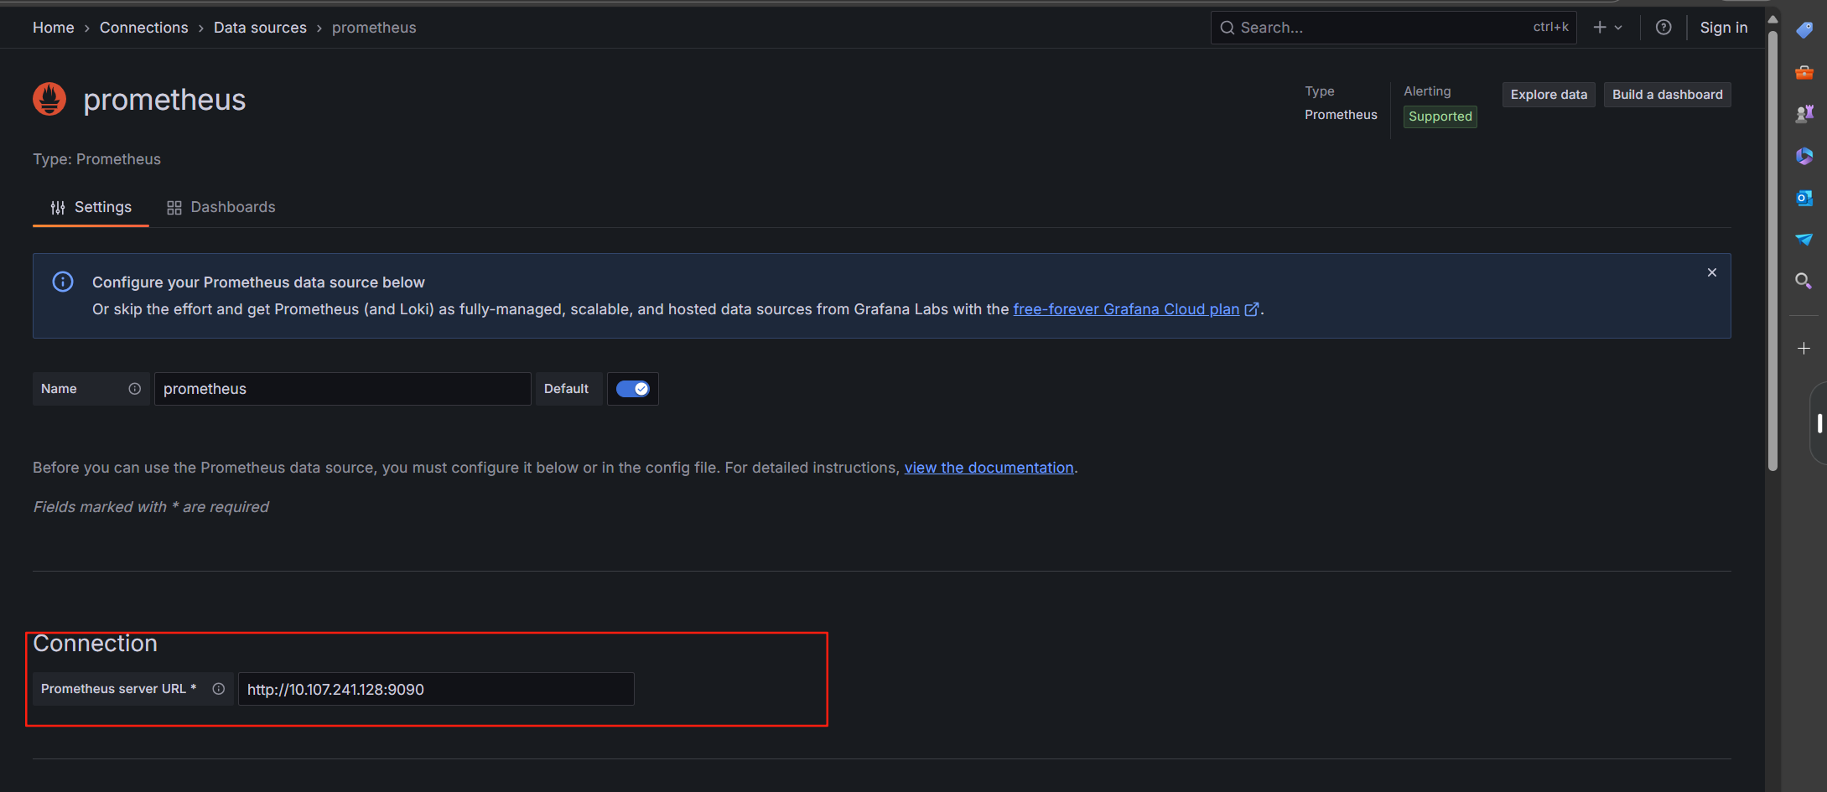The image size is (1827, 792).
Task: Open Connections breadcrumb
Action: click(x=144, y=28)
